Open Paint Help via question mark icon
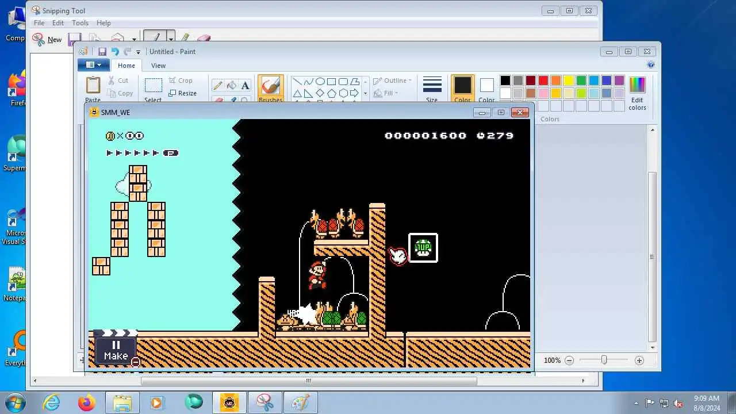Viewport: 736px width, 414px height. pyautogui.click(x=651, y=65)
